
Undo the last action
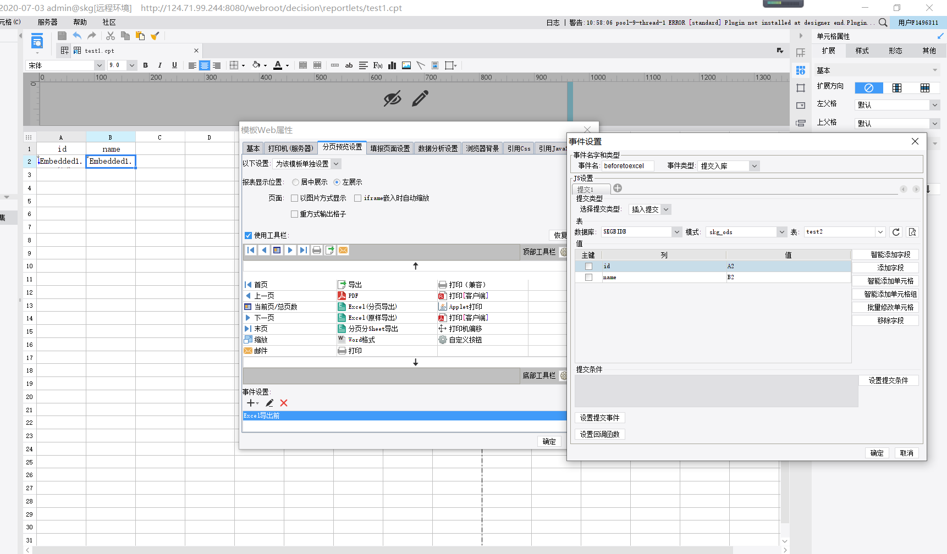77,36
